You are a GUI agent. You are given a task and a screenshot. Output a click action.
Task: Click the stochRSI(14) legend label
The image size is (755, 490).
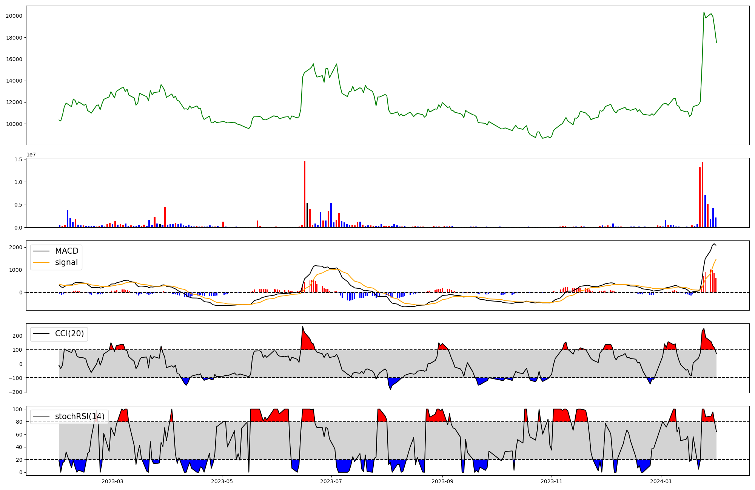pos(80,416)
